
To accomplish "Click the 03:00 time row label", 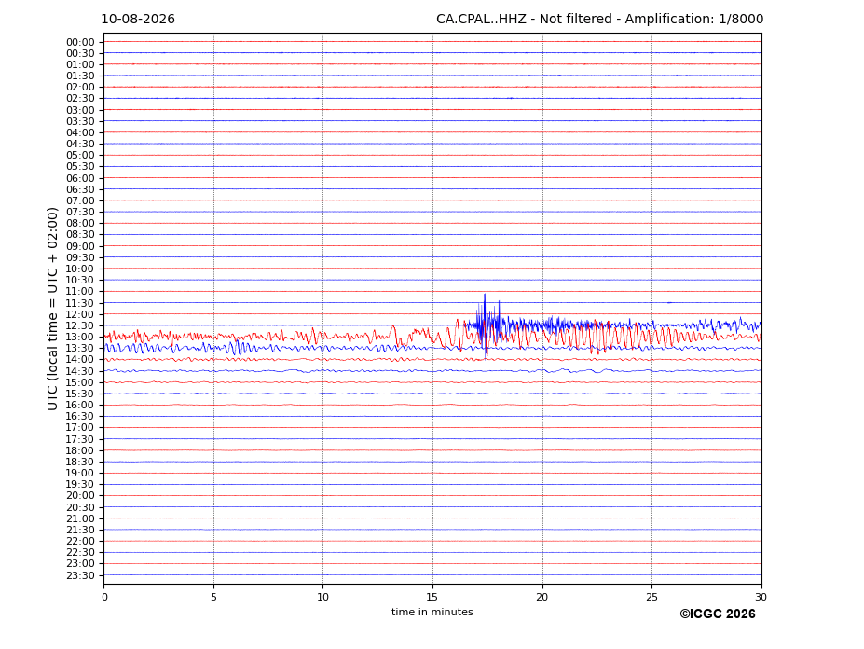I will 80,110.
